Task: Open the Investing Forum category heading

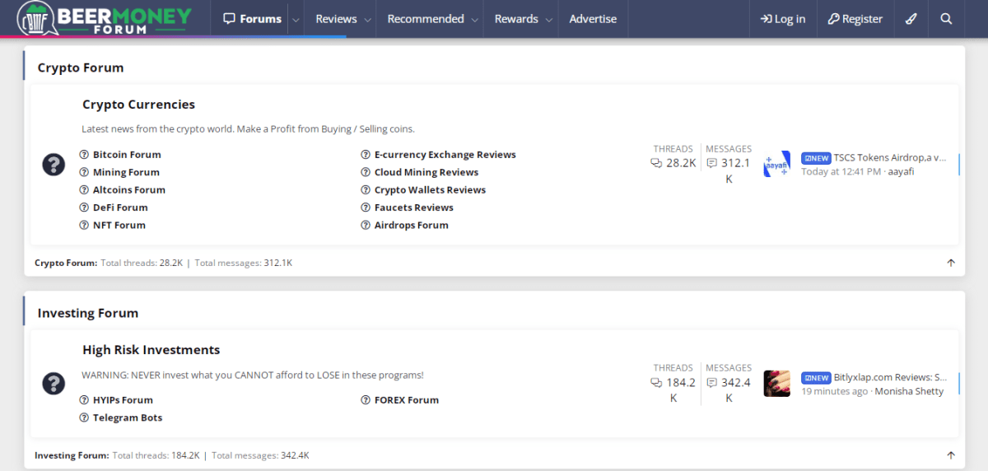Action: (x=88, y=313)
